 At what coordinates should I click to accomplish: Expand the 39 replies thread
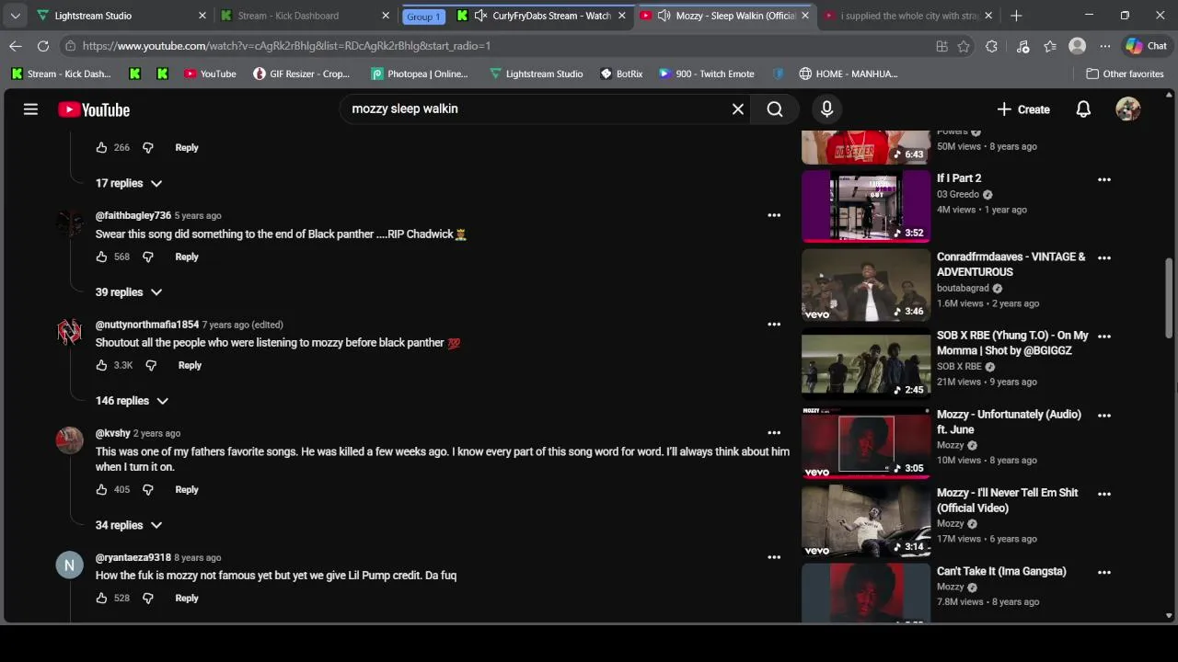[129, 291]
